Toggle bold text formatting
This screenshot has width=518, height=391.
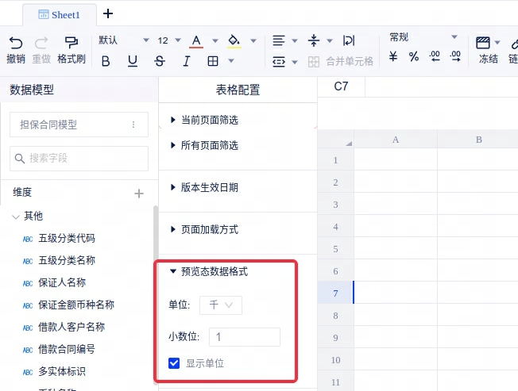[106, 61]
